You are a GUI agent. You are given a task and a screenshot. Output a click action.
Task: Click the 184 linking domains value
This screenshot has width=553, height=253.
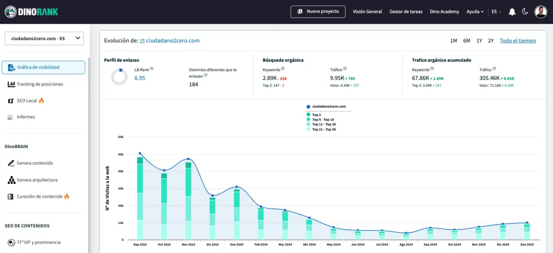(194, 85)
